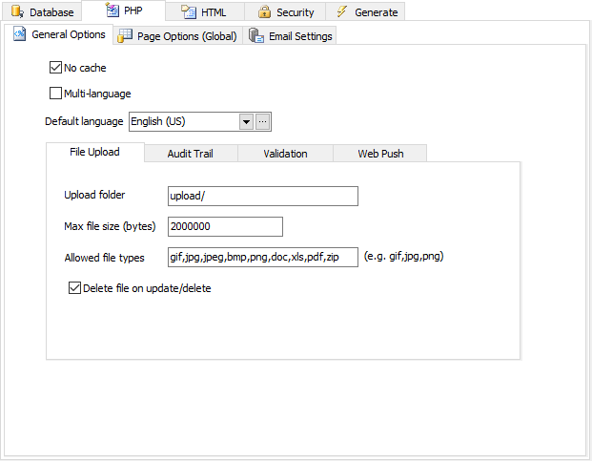Click the Allowed file types field

coord(262,257)
